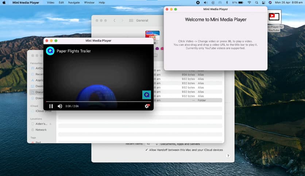Go back in System Preferences General window
The height and width of the screenshot is (176, 305).
(115, 20)
